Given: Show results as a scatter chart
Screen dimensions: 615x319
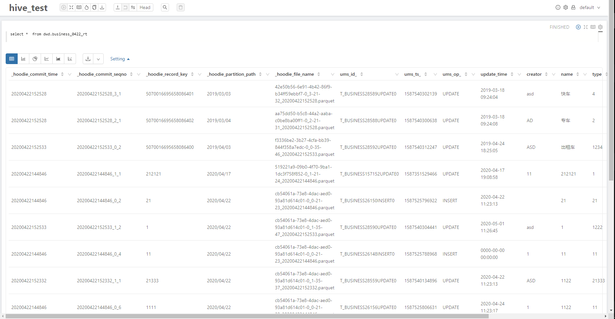Looking at the screenshot, I should [70, 59].
